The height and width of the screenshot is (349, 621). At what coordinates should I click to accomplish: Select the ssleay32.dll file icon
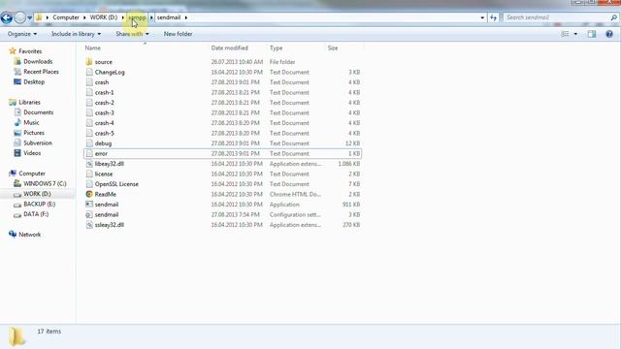[x=89, y=225]
